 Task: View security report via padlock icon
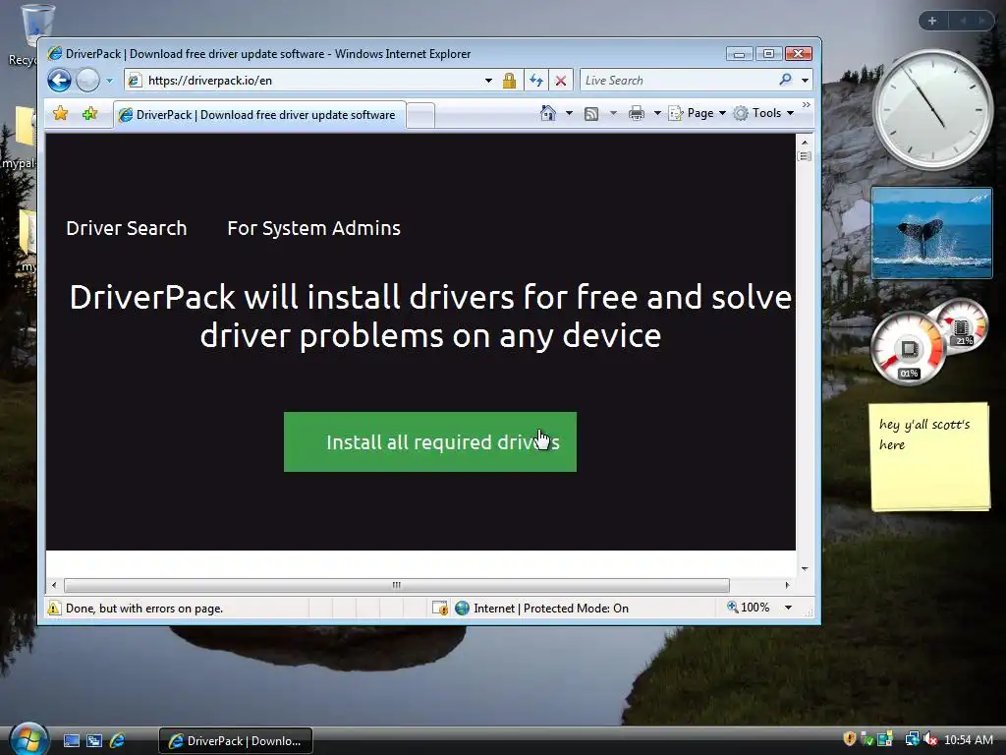510,81
